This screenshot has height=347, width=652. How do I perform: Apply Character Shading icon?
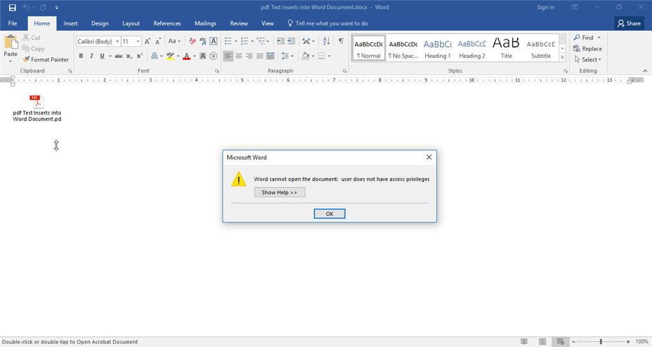(203, 56)
